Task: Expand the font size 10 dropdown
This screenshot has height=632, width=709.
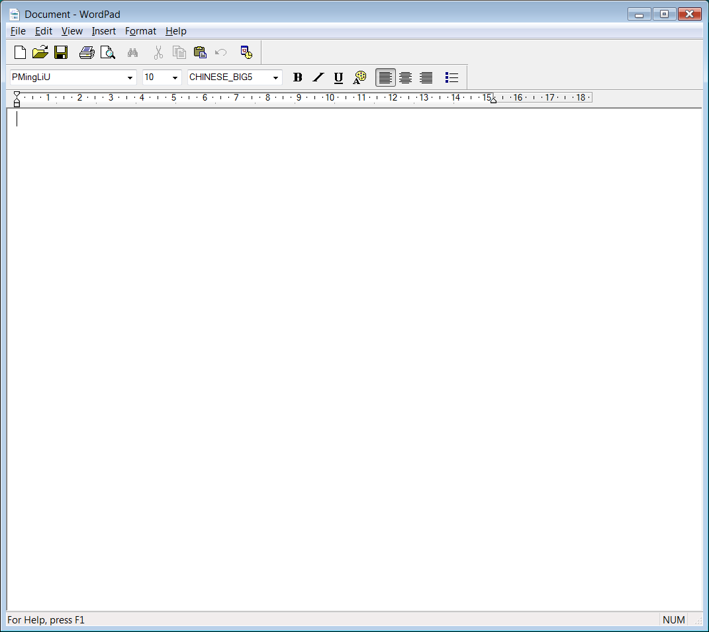Action: click(175, 77)
